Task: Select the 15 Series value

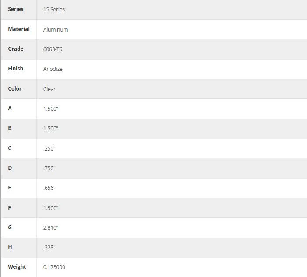Action: (x=54, y=9)
